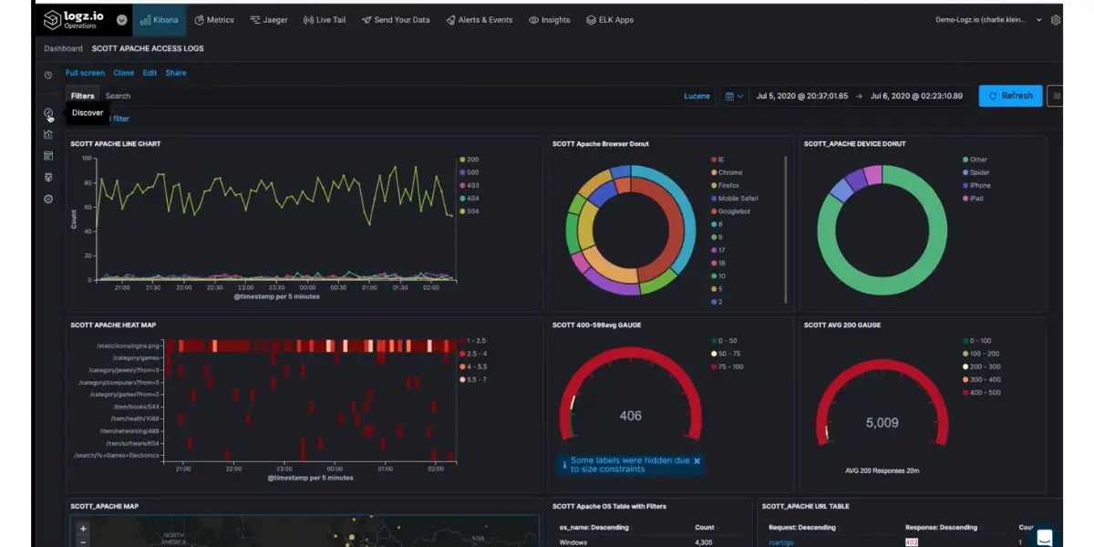The width and height of the screenshot is (1094, 547).
Task: Open Send Your Data
Action: click(x=395, y=19)
